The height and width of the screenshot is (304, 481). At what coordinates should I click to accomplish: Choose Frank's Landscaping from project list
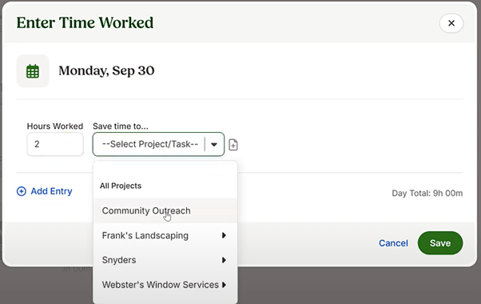[165, 235]
